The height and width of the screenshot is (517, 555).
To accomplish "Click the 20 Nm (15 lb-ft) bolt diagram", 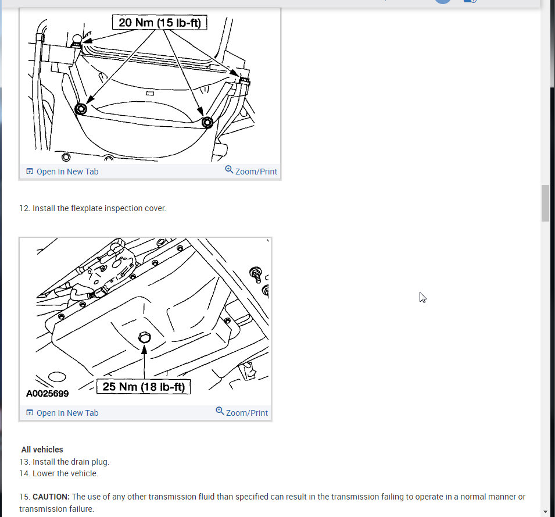I will click(150, 86).
